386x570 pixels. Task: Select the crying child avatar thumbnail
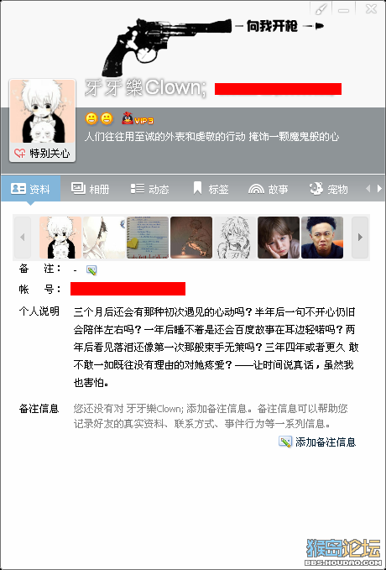(x=279, y=238)
